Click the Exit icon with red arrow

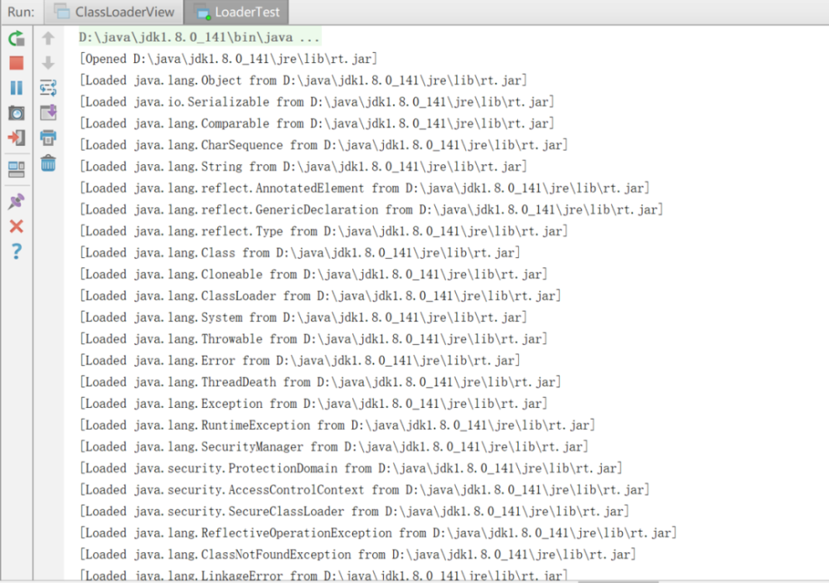[17, 138]
